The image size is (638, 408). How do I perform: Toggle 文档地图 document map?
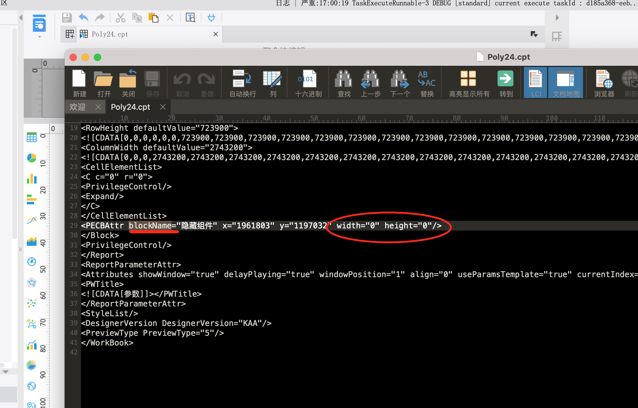tap(566, 83)
